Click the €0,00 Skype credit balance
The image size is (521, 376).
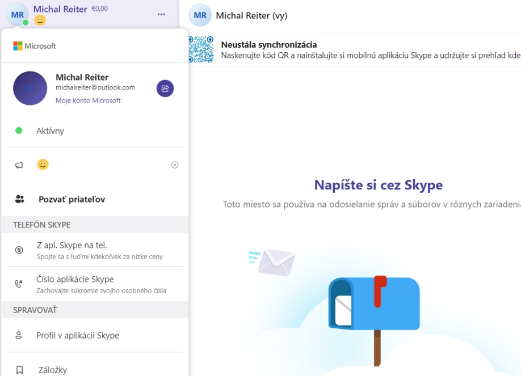tap(99, 9)
